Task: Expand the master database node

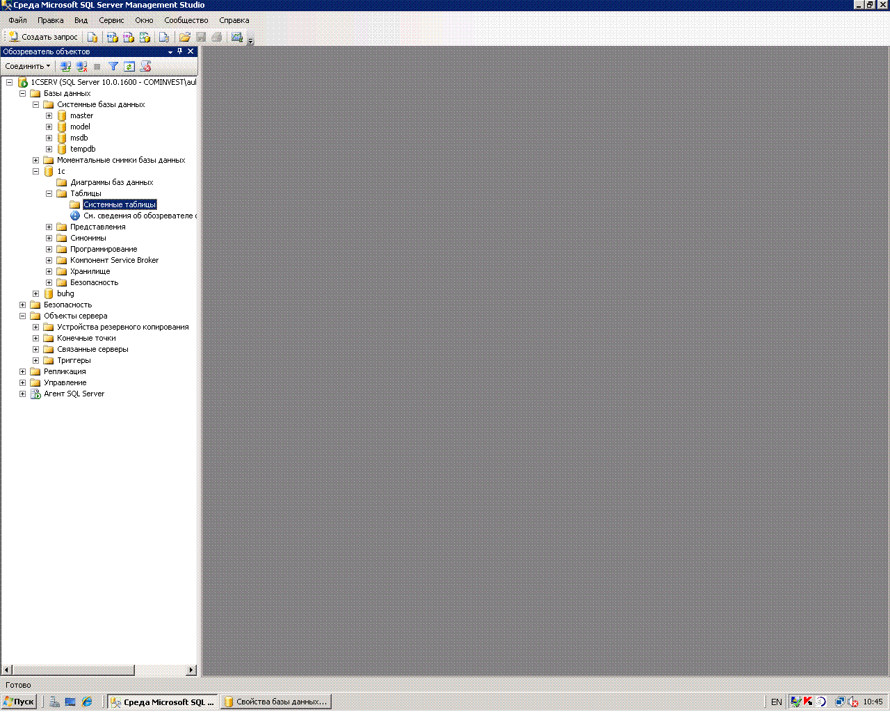Action: pos(49,115)
